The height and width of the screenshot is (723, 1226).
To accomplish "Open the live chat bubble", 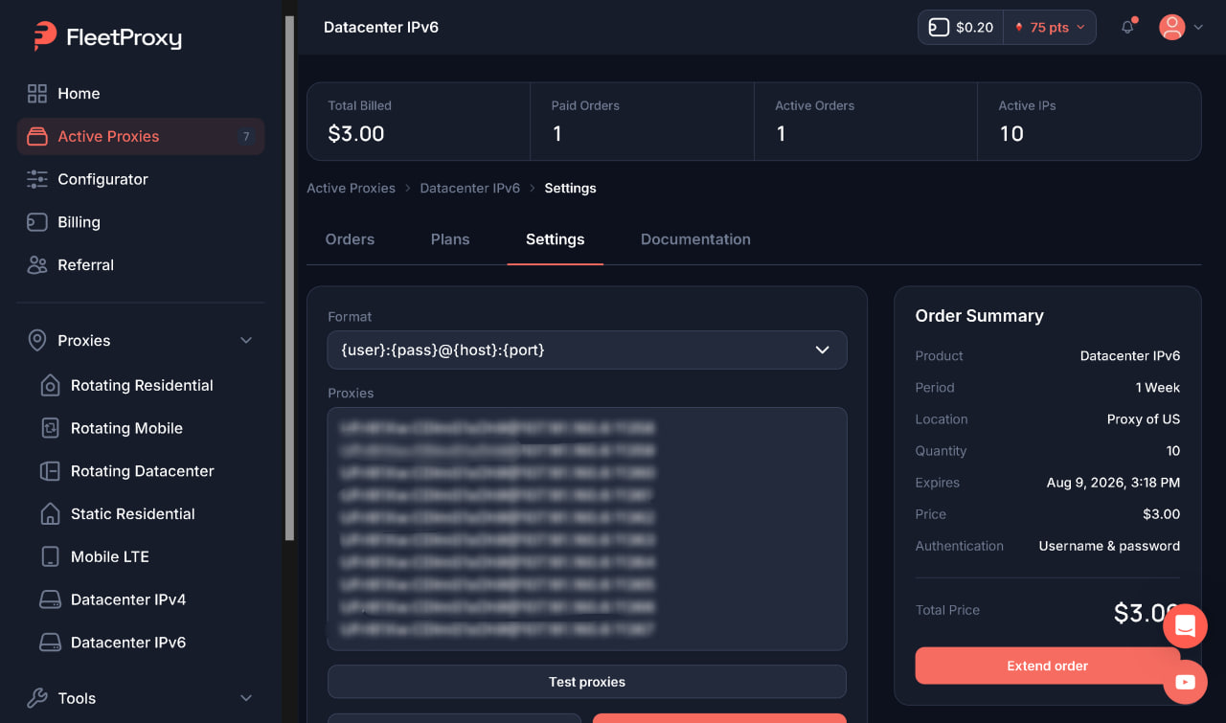I will (1185, 626).
